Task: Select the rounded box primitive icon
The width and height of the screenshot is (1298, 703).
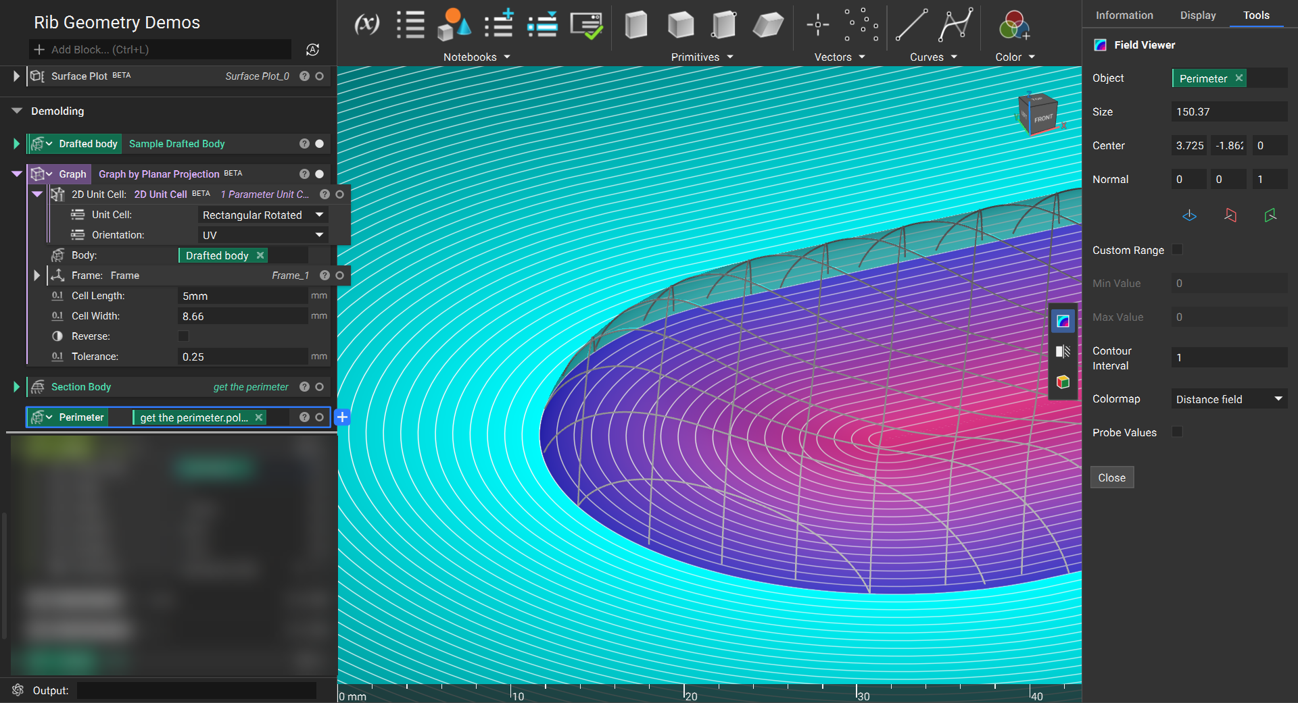Action: point(724,25)
